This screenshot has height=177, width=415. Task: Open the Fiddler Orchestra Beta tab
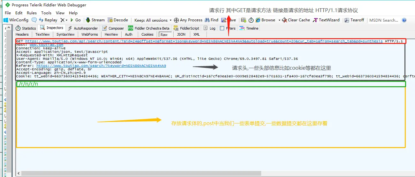coord(149,28)
